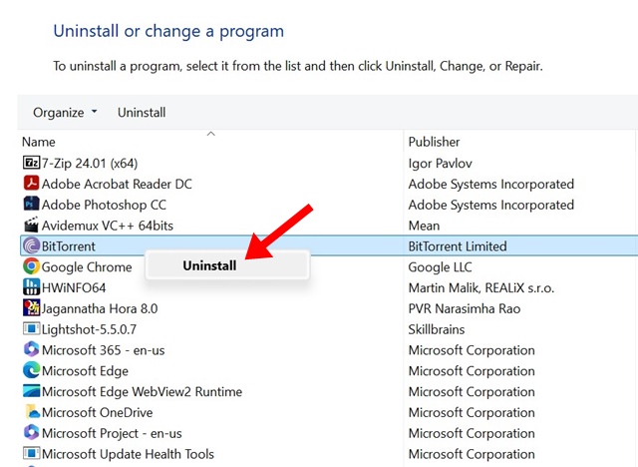Sort by the Name column header
Viewport: 638px width, 467px height.
click(x=38, y=142)
